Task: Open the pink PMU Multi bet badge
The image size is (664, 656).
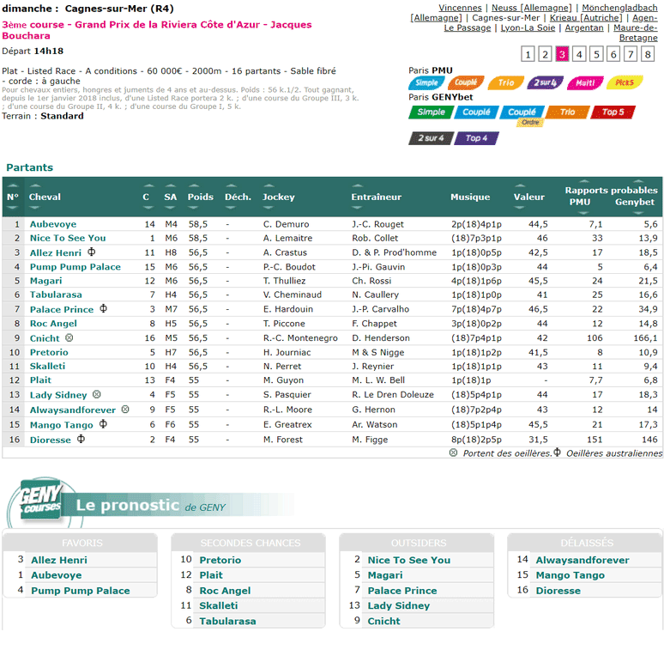Action: click(x=585, y=83)
